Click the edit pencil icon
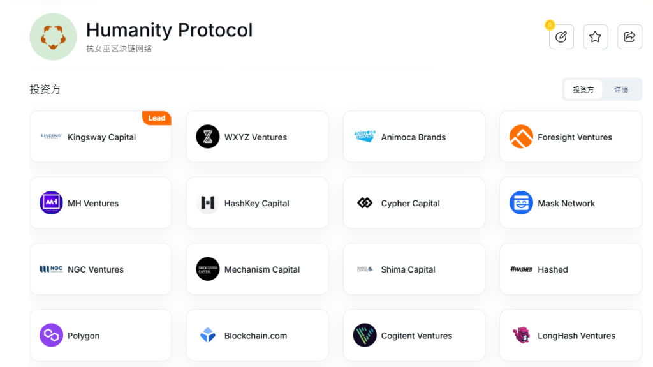653x367 pixels. pyautogui.click(x=561, y=37)
